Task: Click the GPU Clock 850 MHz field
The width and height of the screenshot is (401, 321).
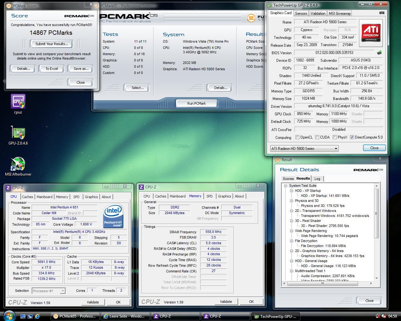Action: 304,114
